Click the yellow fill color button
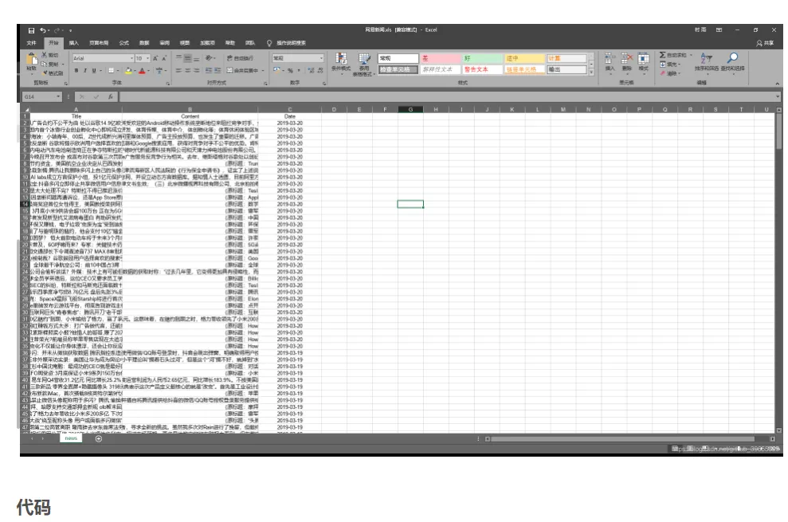Screen dimensions: 788x522 128,71
